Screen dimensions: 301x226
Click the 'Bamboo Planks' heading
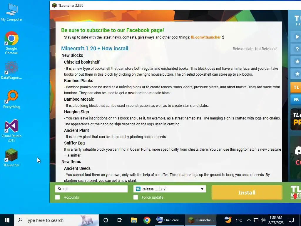point(78,81)
